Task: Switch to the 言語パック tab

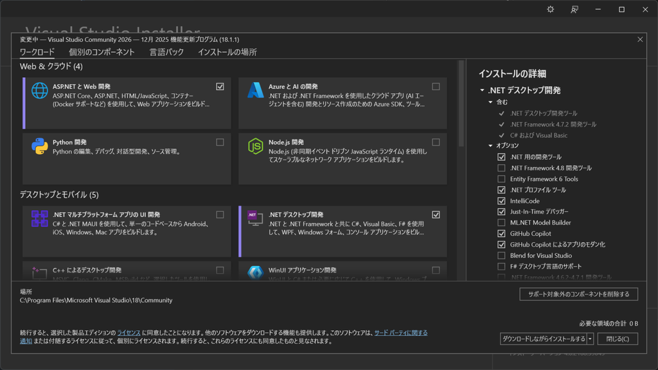Action: (x=166, y=52)
